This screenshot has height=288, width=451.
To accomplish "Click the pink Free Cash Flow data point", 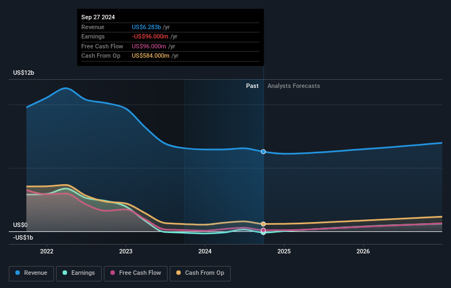I will pyautogui.click(x=263, y=230).
